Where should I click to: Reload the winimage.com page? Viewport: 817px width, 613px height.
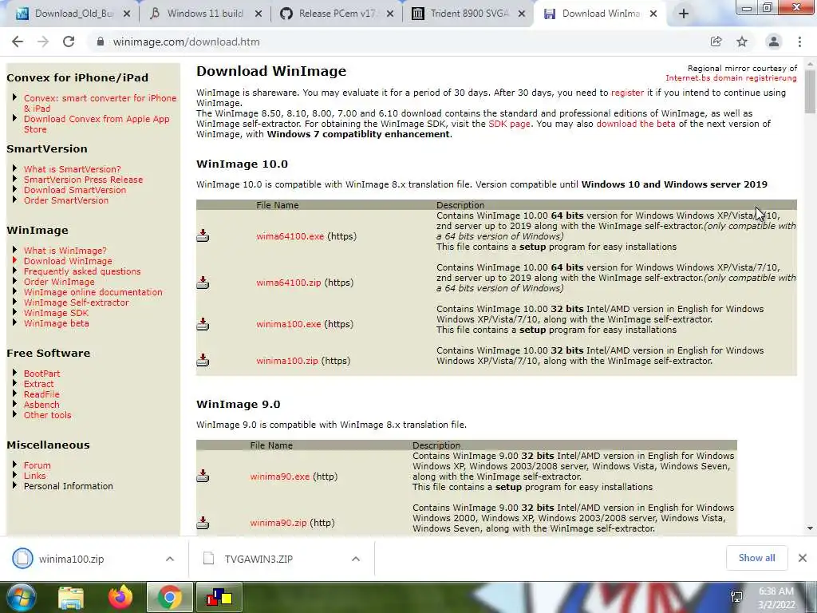(69, 42)
